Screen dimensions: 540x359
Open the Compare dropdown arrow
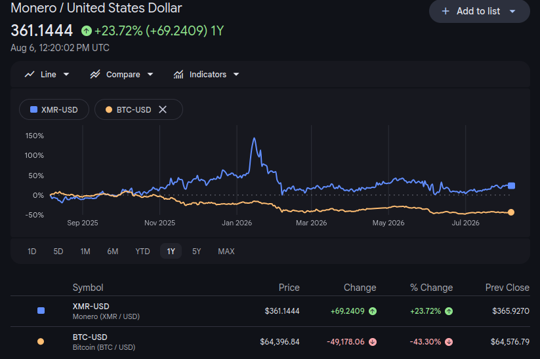[x=150, y=74]
